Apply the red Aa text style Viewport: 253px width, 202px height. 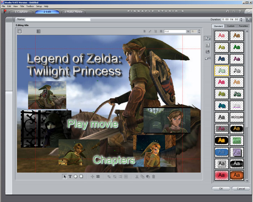[222, 35]
